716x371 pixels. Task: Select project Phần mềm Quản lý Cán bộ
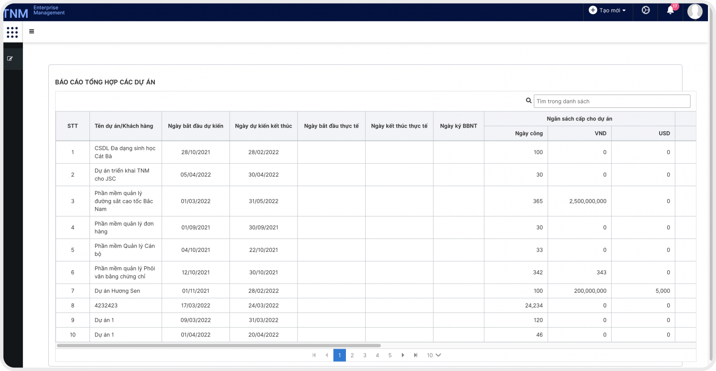[125, 250]
